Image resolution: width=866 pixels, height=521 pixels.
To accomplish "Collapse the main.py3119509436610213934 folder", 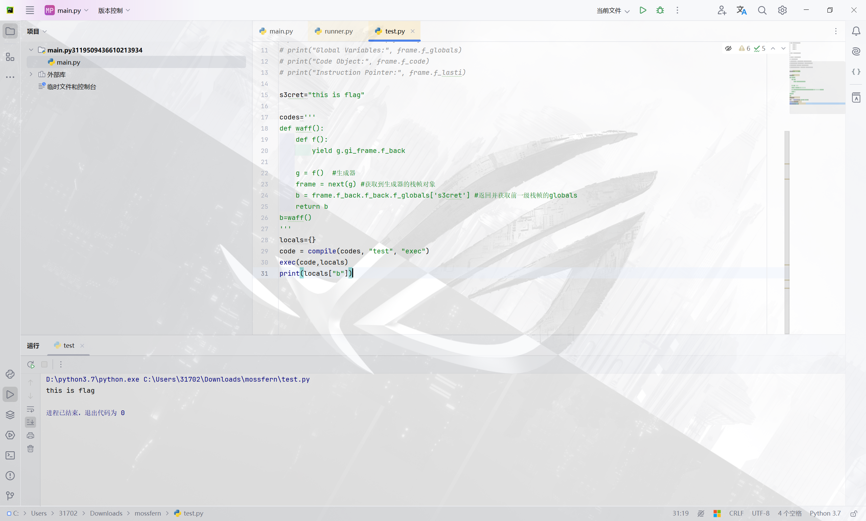I will (31, 50).
